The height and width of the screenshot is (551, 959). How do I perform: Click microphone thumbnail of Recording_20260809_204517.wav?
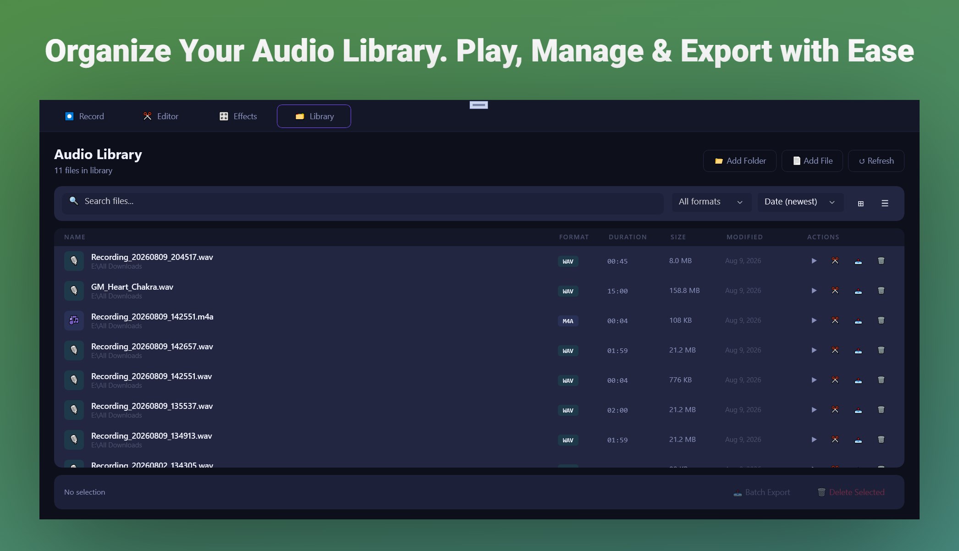pyautogui.click(x=74, y=261)
